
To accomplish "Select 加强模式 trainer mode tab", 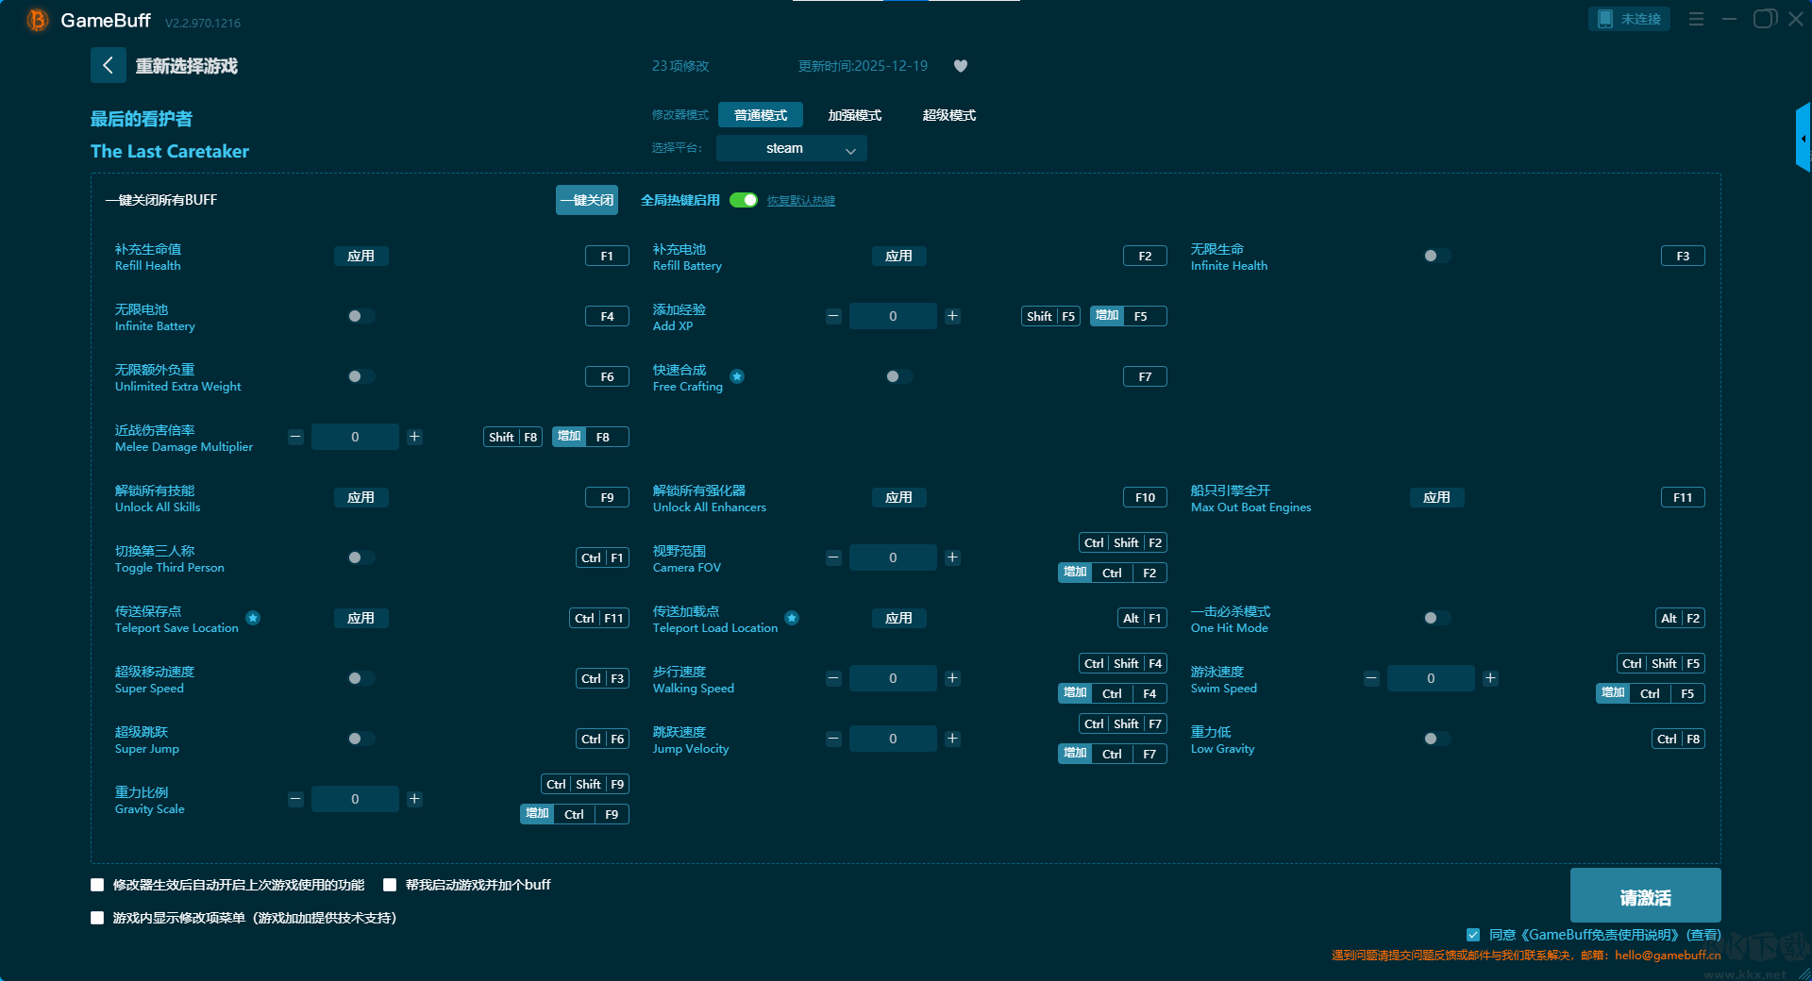I will 855,115.
